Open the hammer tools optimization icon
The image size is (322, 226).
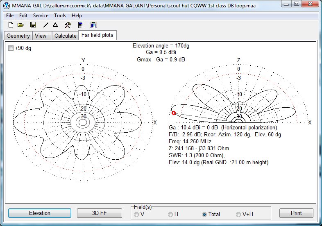tap(68, 25)
